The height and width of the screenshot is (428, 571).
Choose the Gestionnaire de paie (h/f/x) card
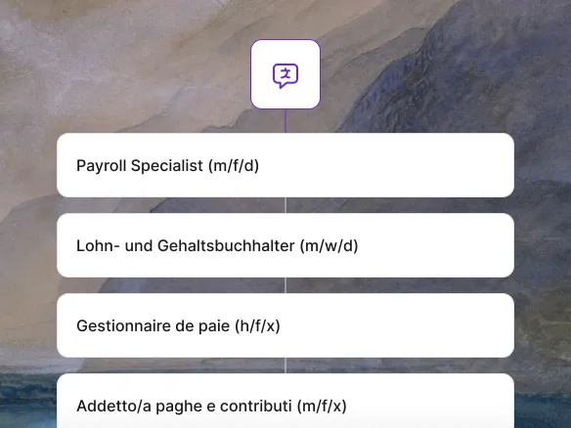(x=285, y=325)
